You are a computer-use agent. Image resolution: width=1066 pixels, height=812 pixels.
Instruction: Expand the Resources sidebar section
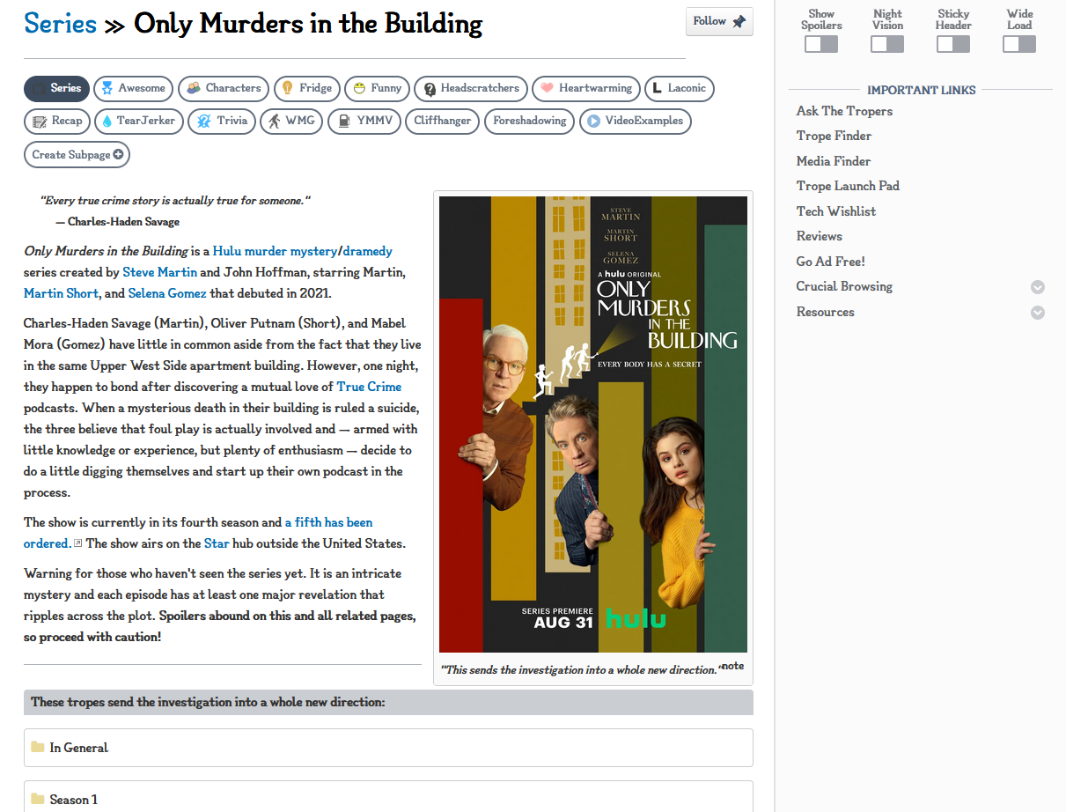(x=1038, y=313)
